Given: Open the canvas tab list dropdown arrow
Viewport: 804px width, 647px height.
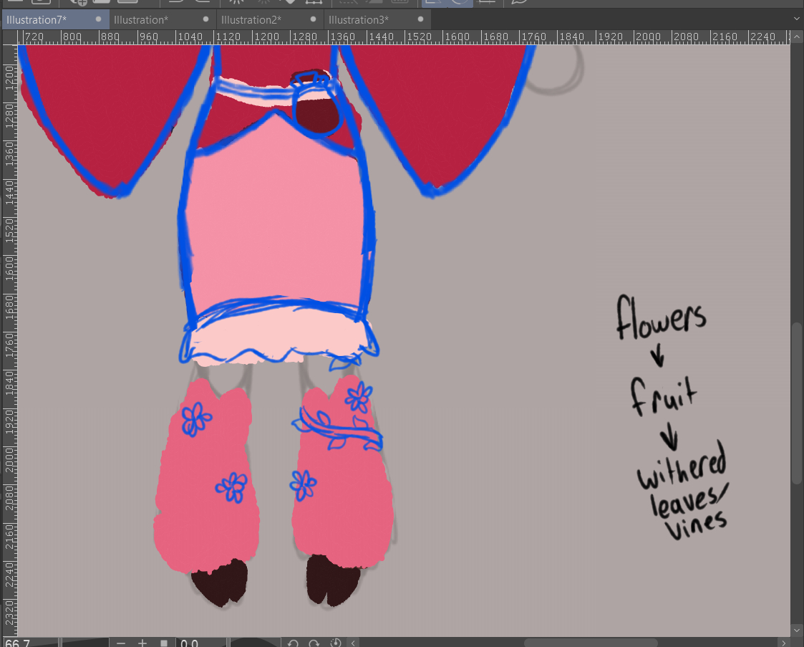Looking at the screenshot, I should (797, 19).
